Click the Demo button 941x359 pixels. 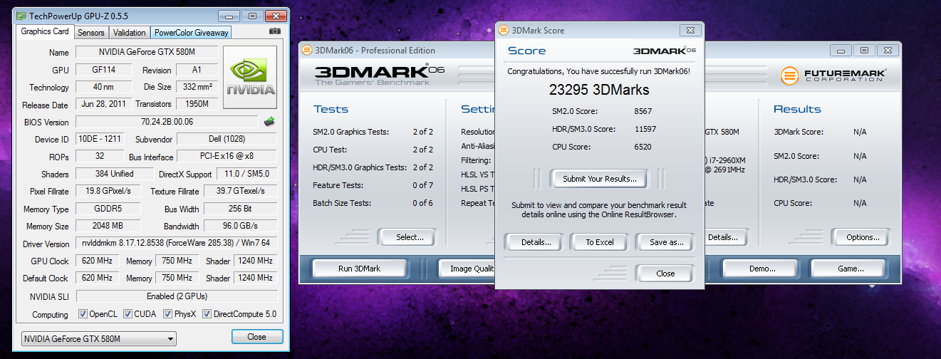point(761,269)
